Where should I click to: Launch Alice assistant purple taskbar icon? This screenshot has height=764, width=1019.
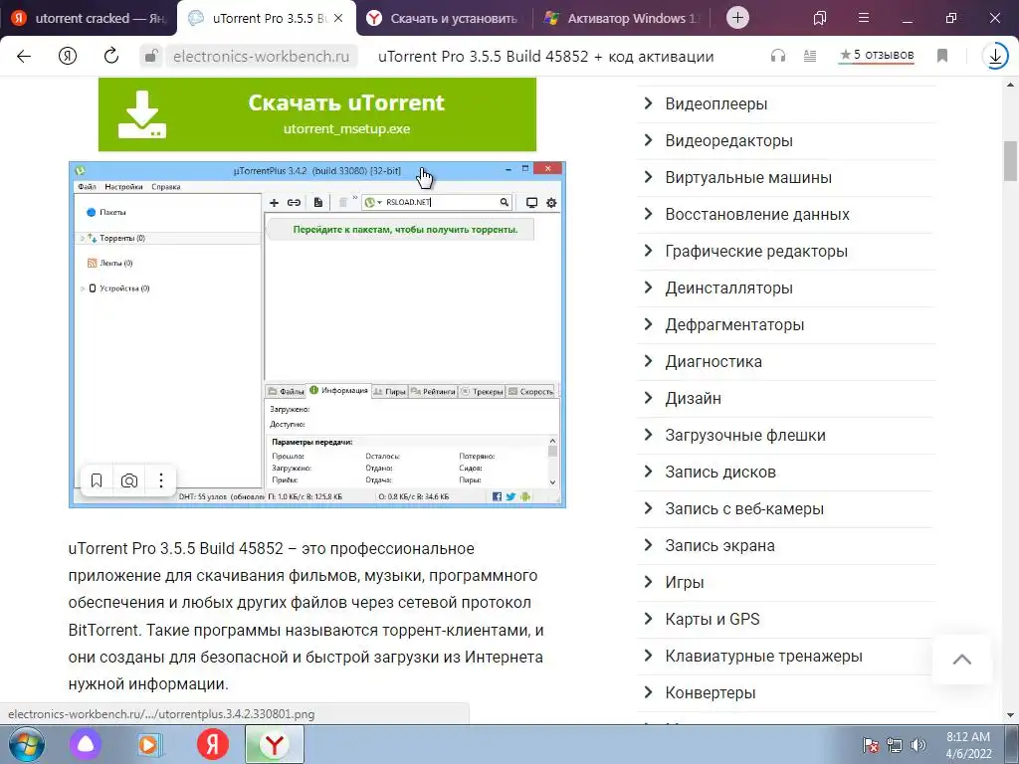click(x=86, y=744)
